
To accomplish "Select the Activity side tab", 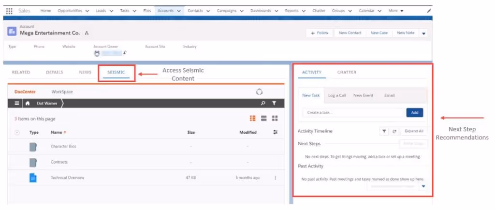I will 312,72.
